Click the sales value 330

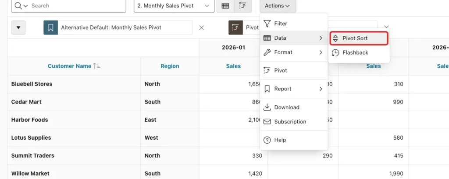click(257, 155)
